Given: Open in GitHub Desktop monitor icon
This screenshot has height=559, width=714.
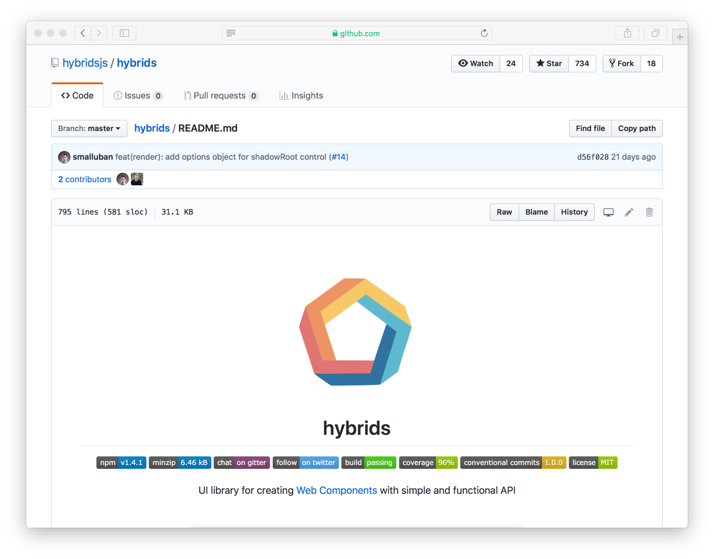Looking at the screenshot, I should (608, 212).
